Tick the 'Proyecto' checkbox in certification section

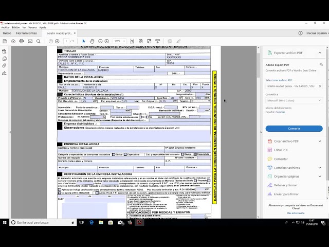pos(196,181)
